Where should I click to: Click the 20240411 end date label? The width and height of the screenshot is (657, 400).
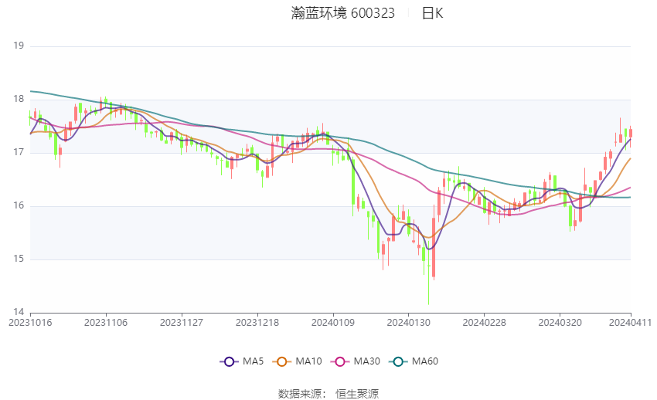pos(631,322)
